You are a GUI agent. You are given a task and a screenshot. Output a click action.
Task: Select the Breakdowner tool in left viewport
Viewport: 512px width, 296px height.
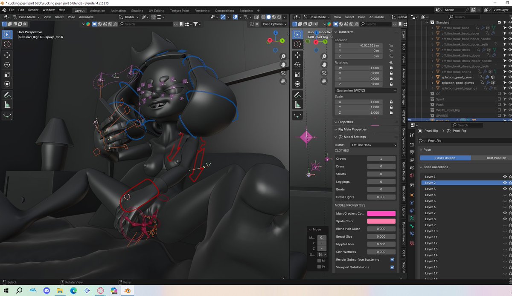coord(7,115)
